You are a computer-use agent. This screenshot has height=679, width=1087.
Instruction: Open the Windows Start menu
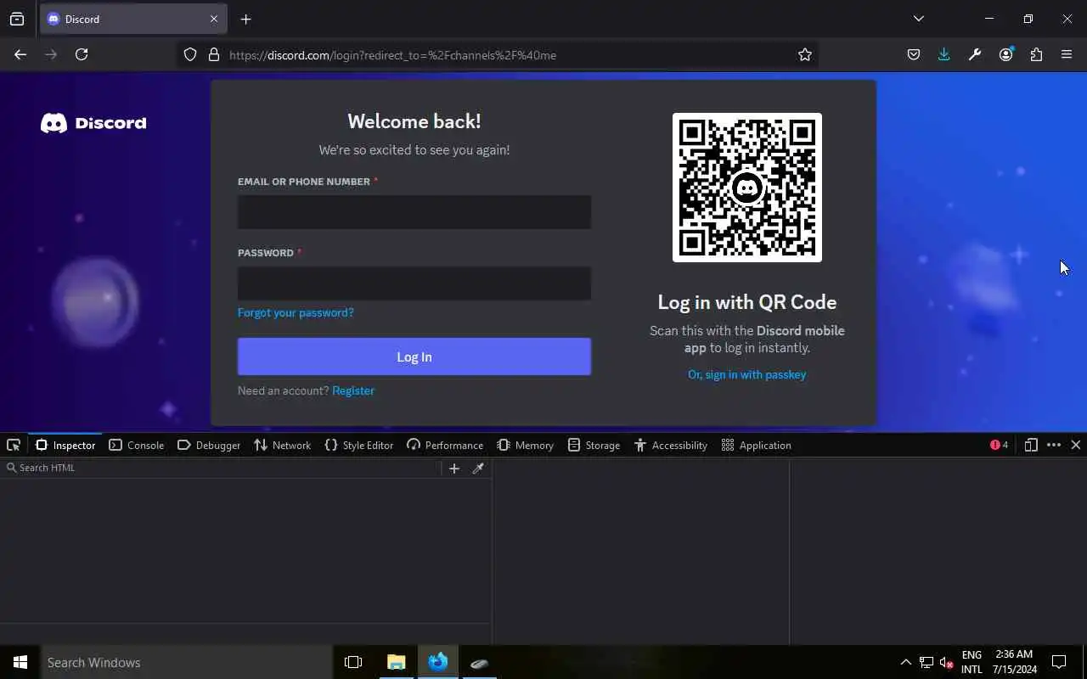[x=20, y=662]
